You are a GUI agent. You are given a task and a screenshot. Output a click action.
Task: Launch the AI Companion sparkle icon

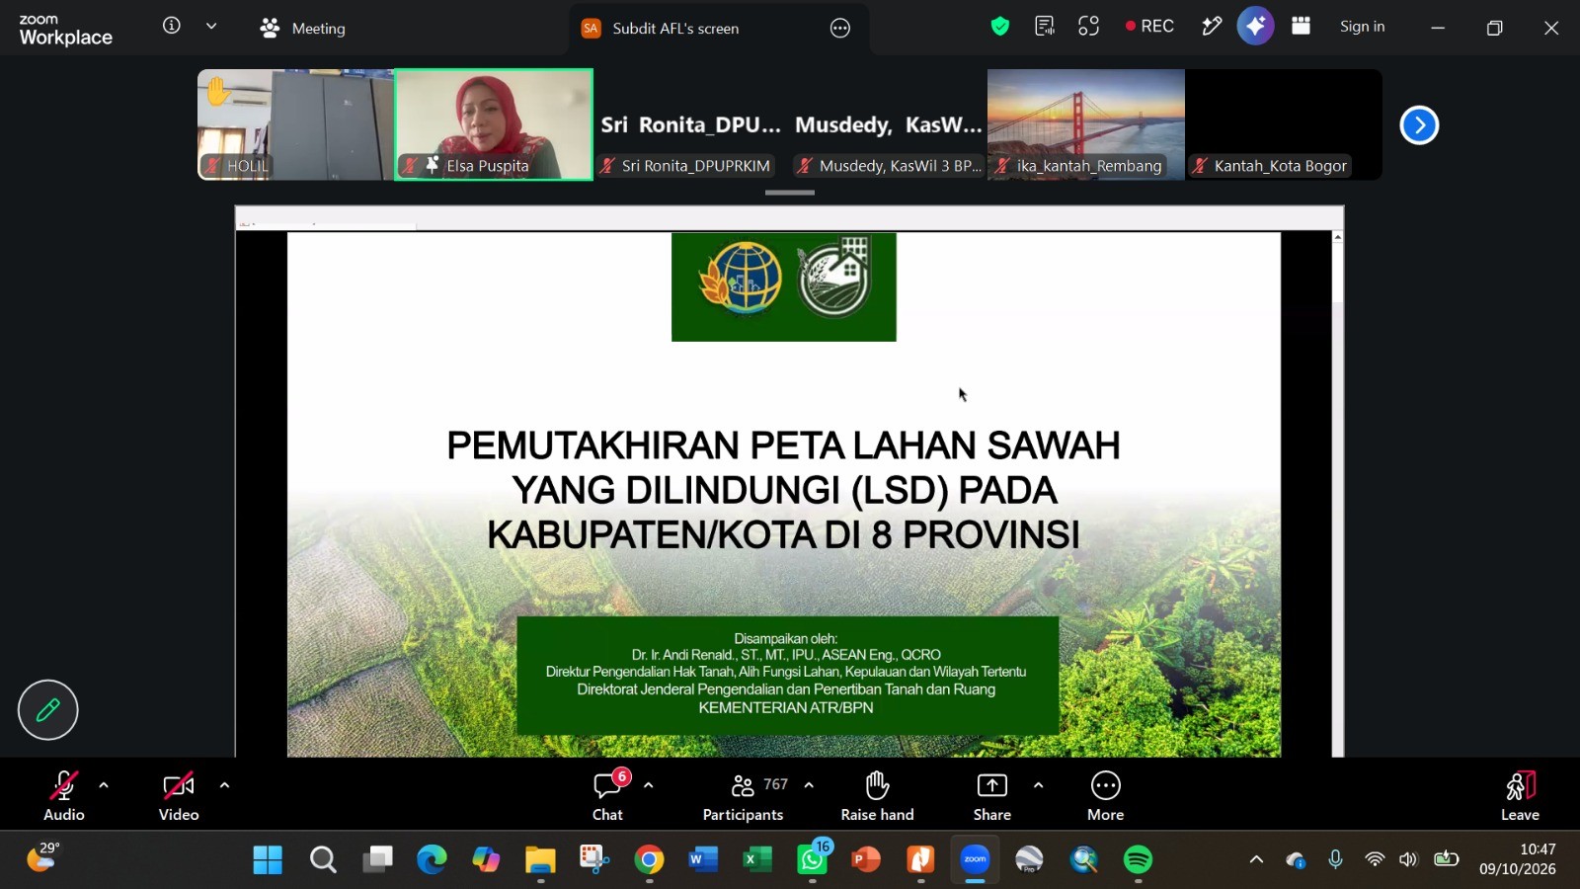pyautogui.click(x=1256, y=27)
